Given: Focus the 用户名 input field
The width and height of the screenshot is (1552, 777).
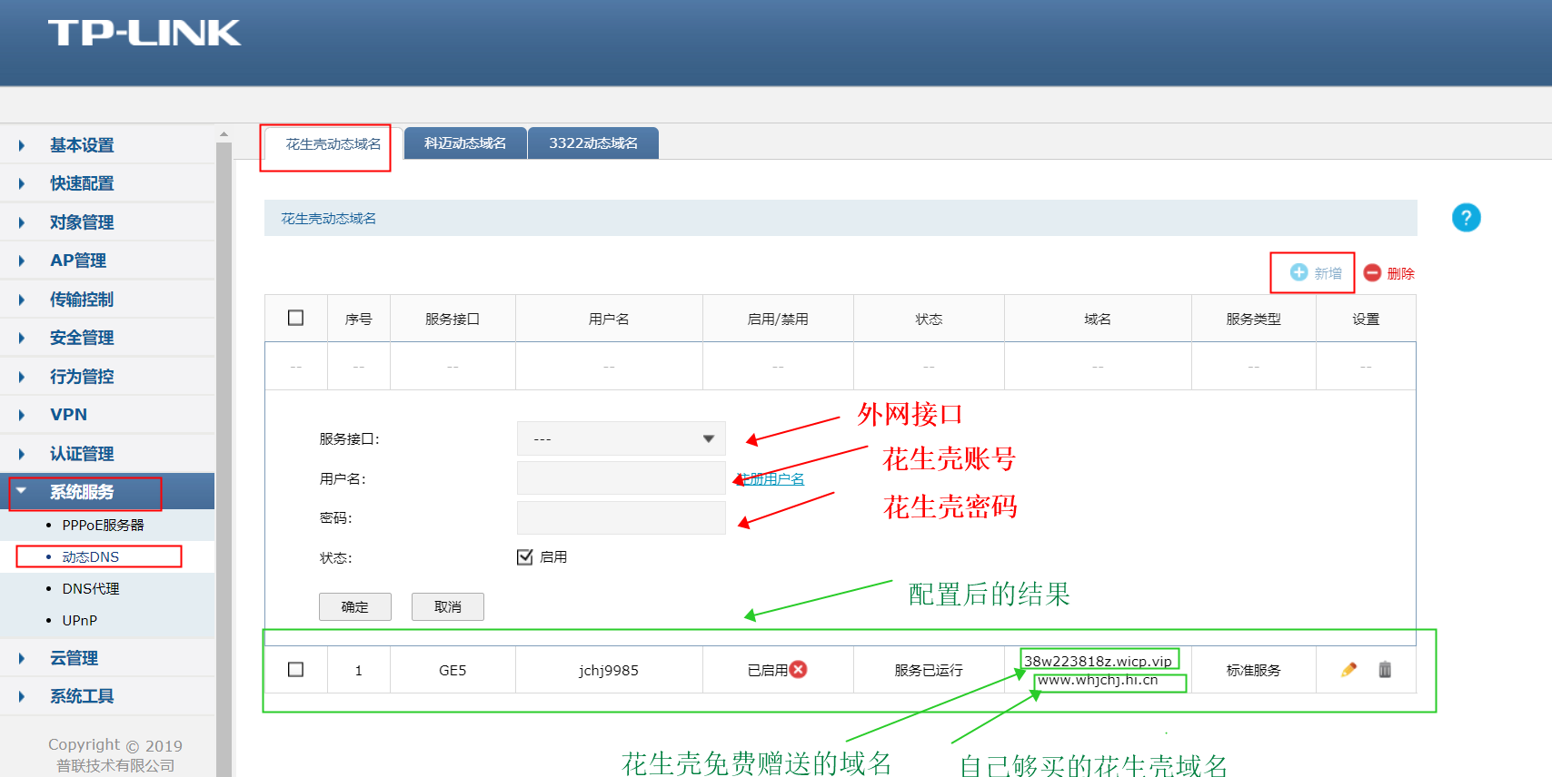Looking at the screenshot, I should point(622,477).
